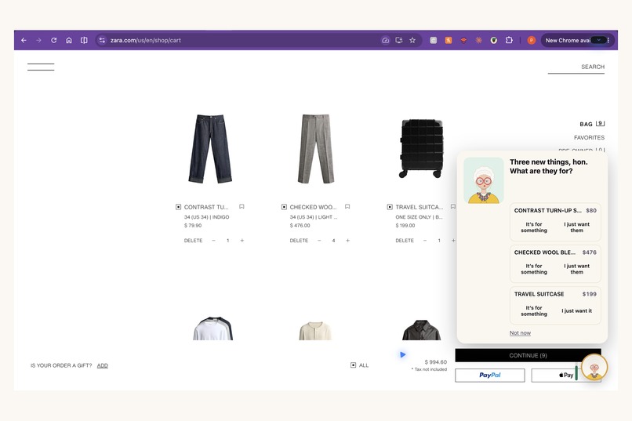This screenshot has width=632, height=421.
Task: Decrease quantity of Contrast Turn-up jeans
Action: coord(213,241)
